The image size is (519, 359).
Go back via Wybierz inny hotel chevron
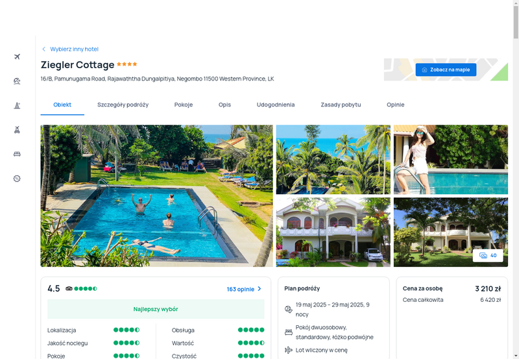click(43, 49)
